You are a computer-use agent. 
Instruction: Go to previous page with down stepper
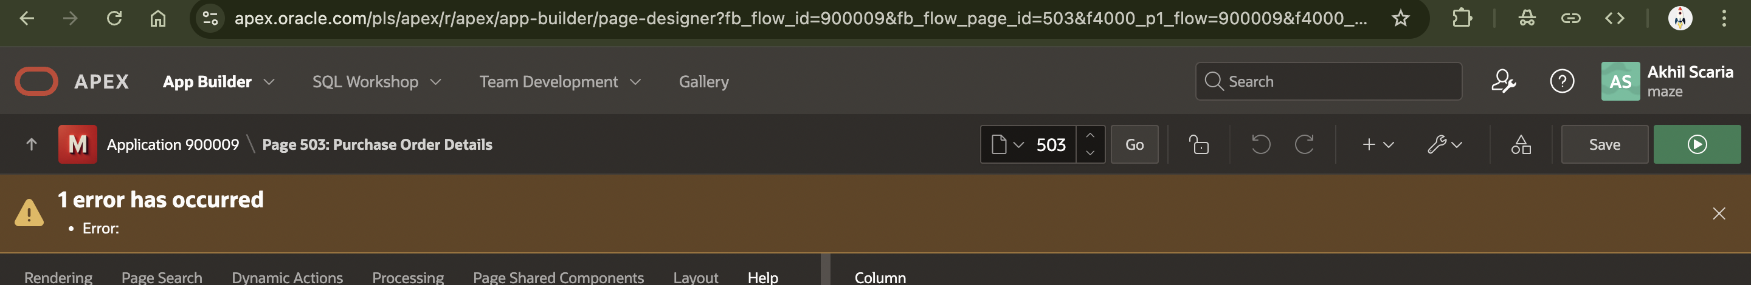[1090, 153]
